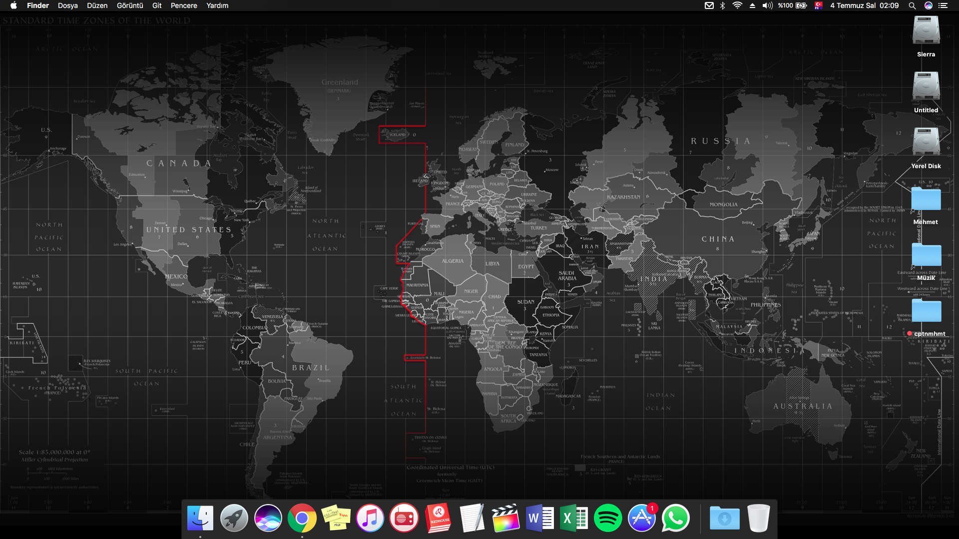This screenshot has width=959, height=539.
Task: Open the Trash in the dock
Action: point(758,518)
